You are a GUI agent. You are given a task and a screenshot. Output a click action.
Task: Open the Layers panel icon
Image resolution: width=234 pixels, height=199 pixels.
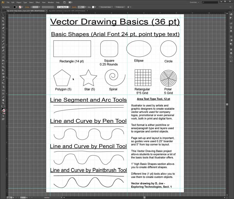[231, 53]
